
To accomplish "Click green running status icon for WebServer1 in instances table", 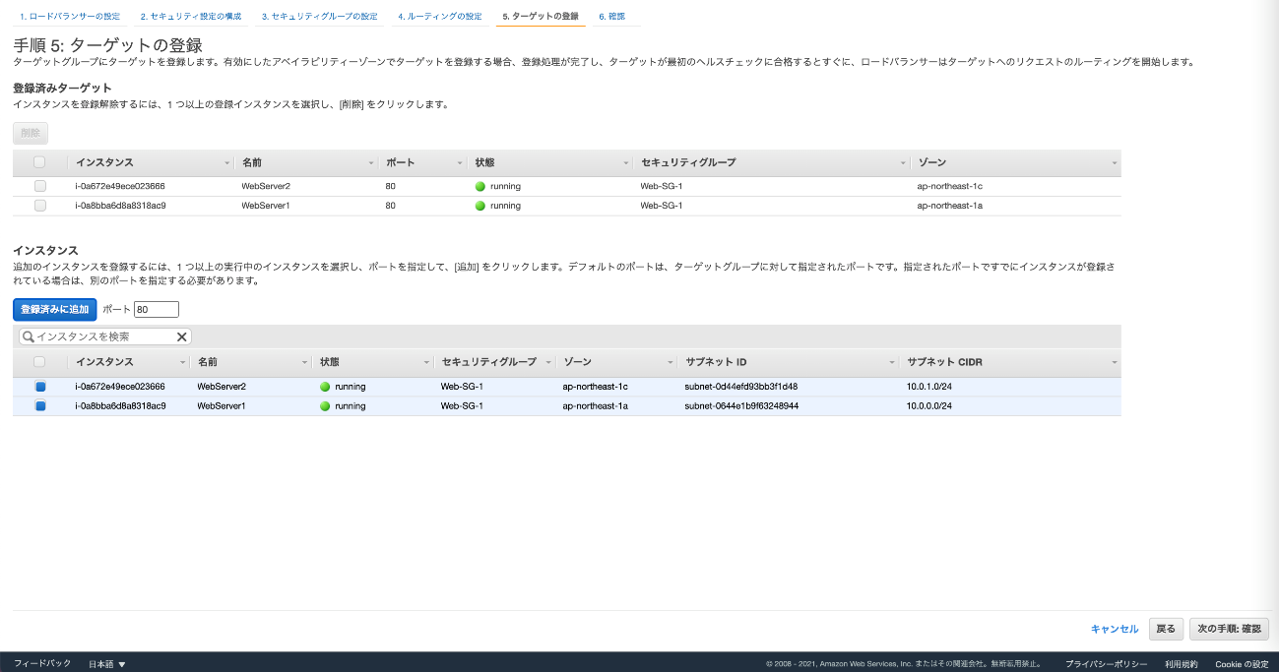I will coord(325,406).
